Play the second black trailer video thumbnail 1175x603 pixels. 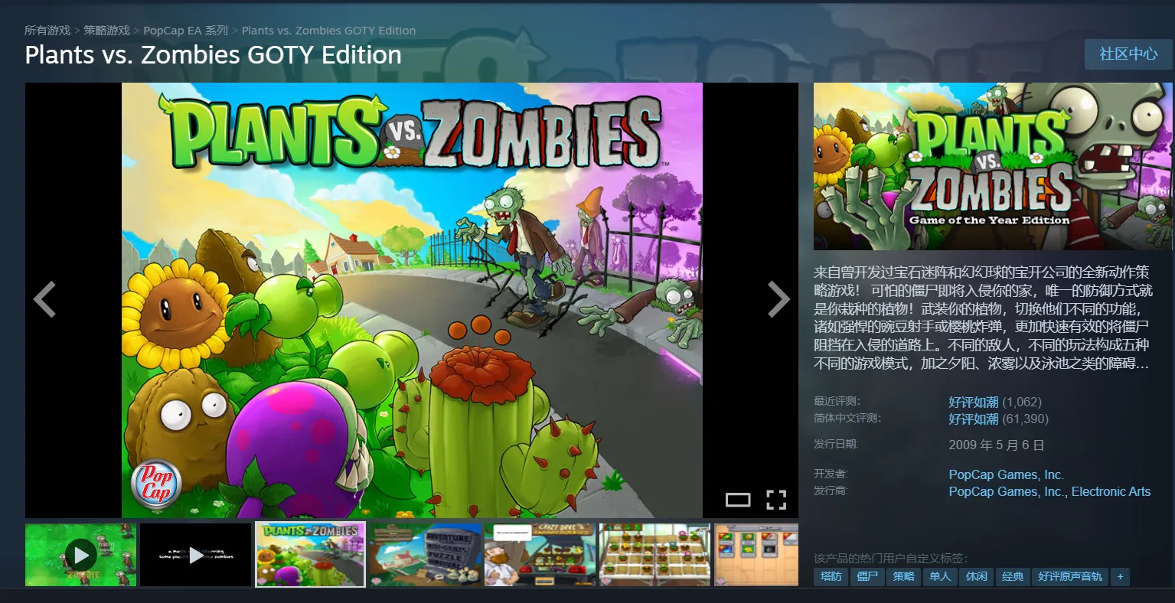coord(196,555)
